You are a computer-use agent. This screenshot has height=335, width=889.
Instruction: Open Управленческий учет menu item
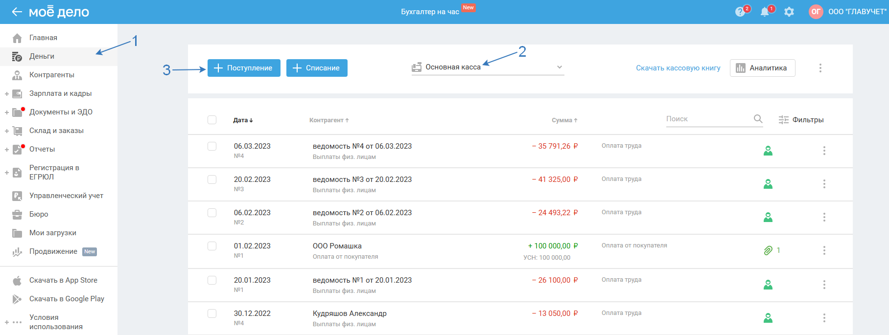(x=66, y=196)
